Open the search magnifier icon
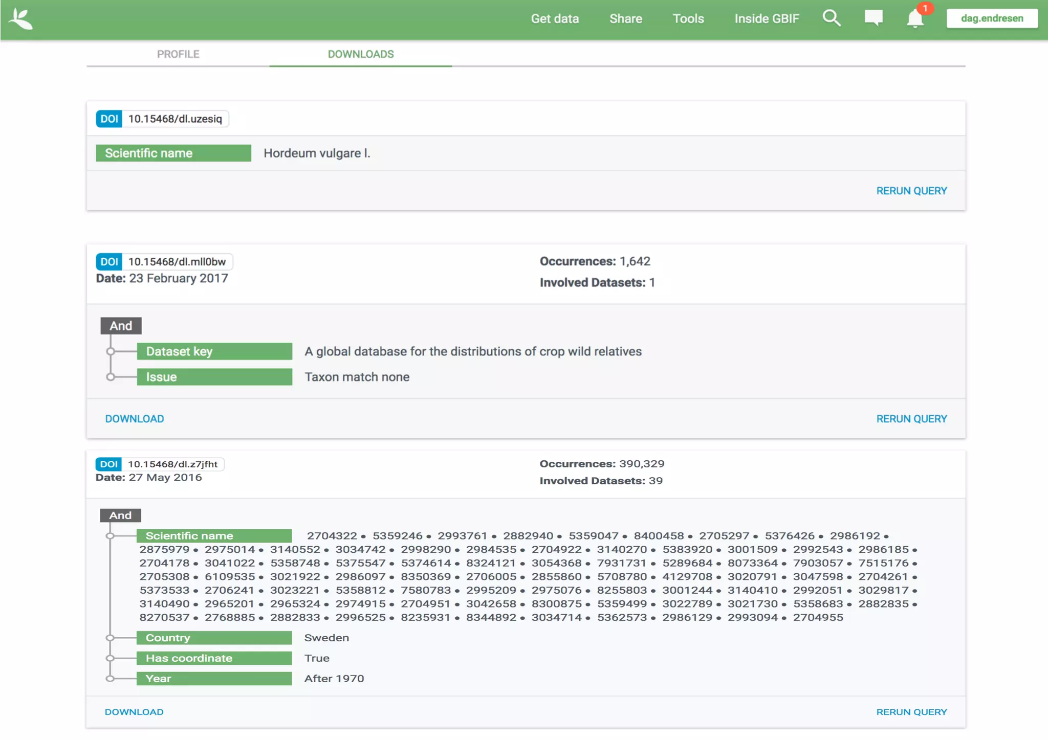This screenshot has height=740, width=1048. tap(831, 18)
